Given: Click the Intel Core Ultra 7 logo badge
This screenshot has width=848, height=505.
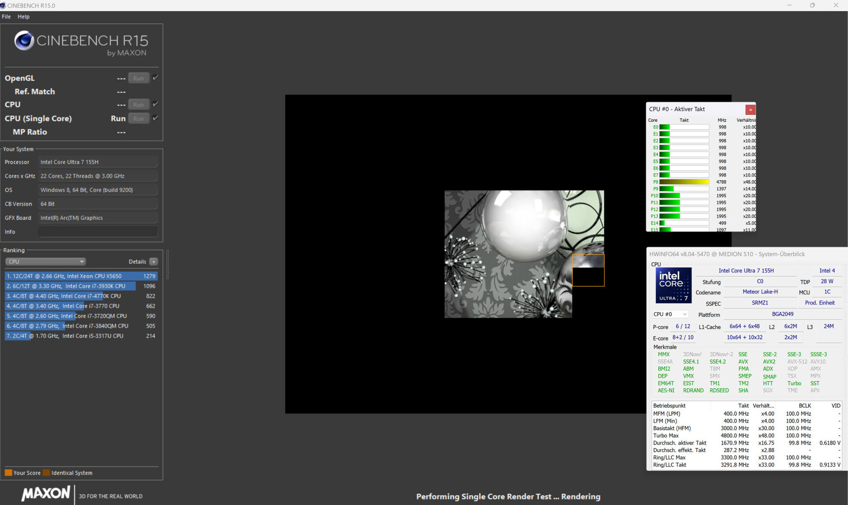Looking at the screenshot, I should coord(674,285).
